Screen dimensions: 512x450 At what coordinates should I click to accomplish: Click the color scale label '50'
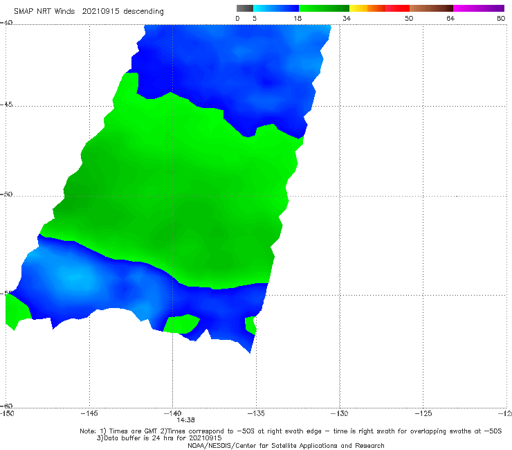click(x=409, y=18)
